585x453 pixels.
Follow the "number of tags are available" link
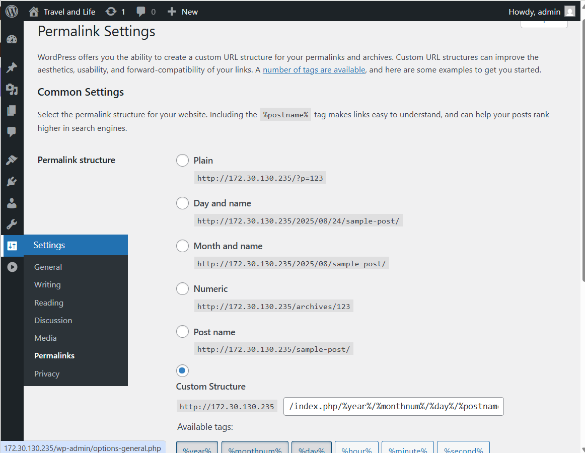pyautogui.click(x=314, y=70)
